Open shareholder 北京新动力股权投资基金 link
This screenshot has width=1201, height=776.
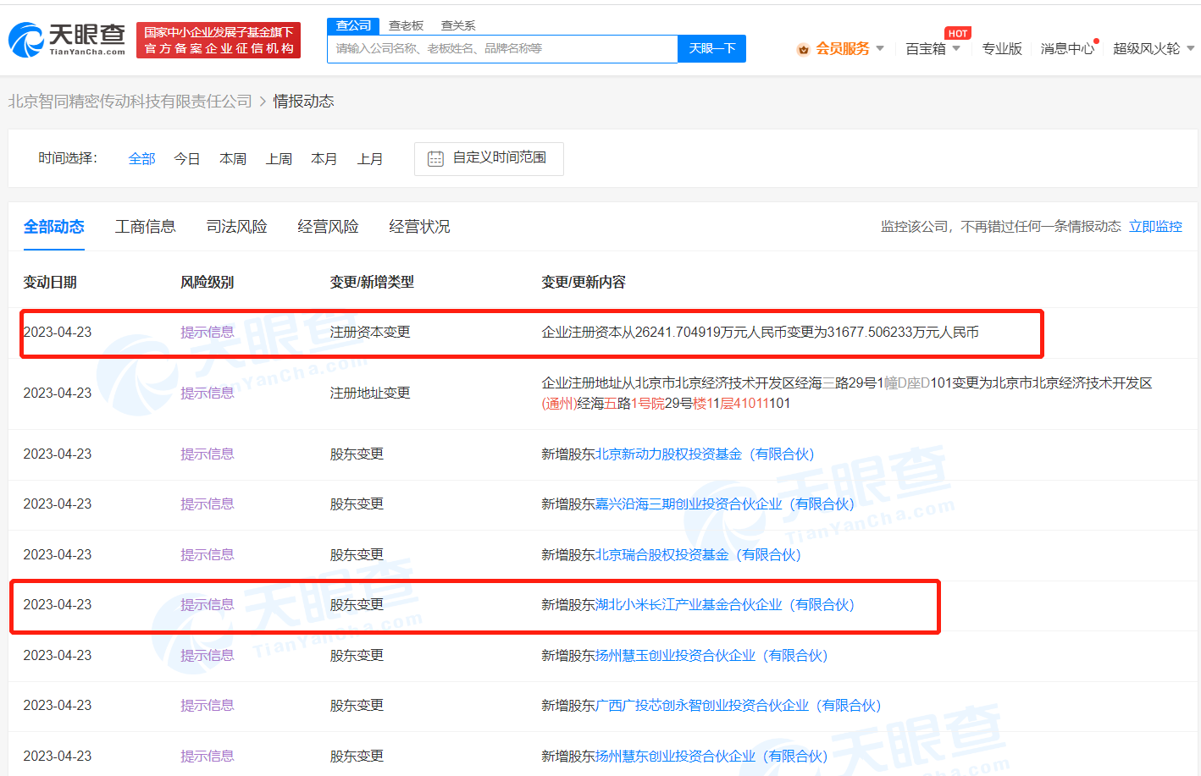coord(705,454)
